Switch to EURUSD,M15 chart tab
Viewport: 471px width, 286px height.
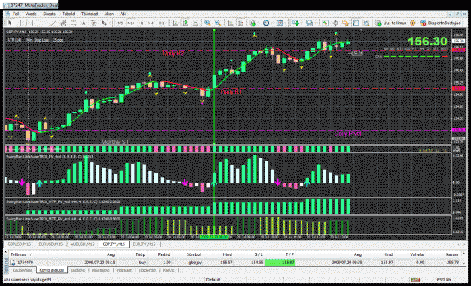(50, 244)
